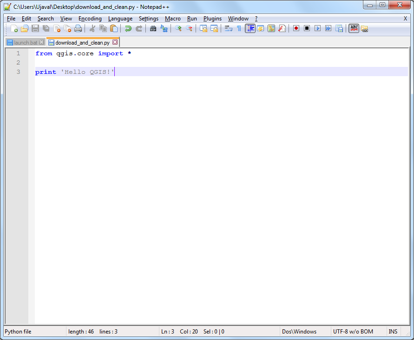The height and width of the screenshot is (340, 414).
Task: Click the Print toolbar icon
Action: [78, 28]
